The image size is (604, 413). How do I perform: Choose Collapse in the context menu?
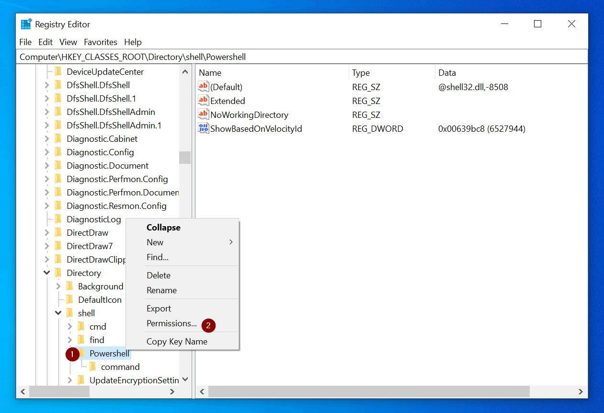[182, 228]
